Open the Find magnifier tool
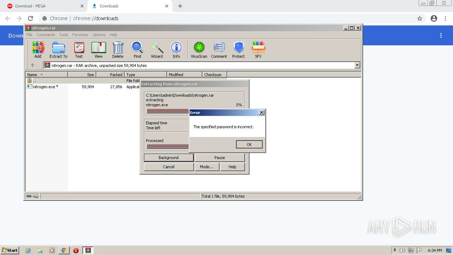The image size is (453, 255). (137, 50)
